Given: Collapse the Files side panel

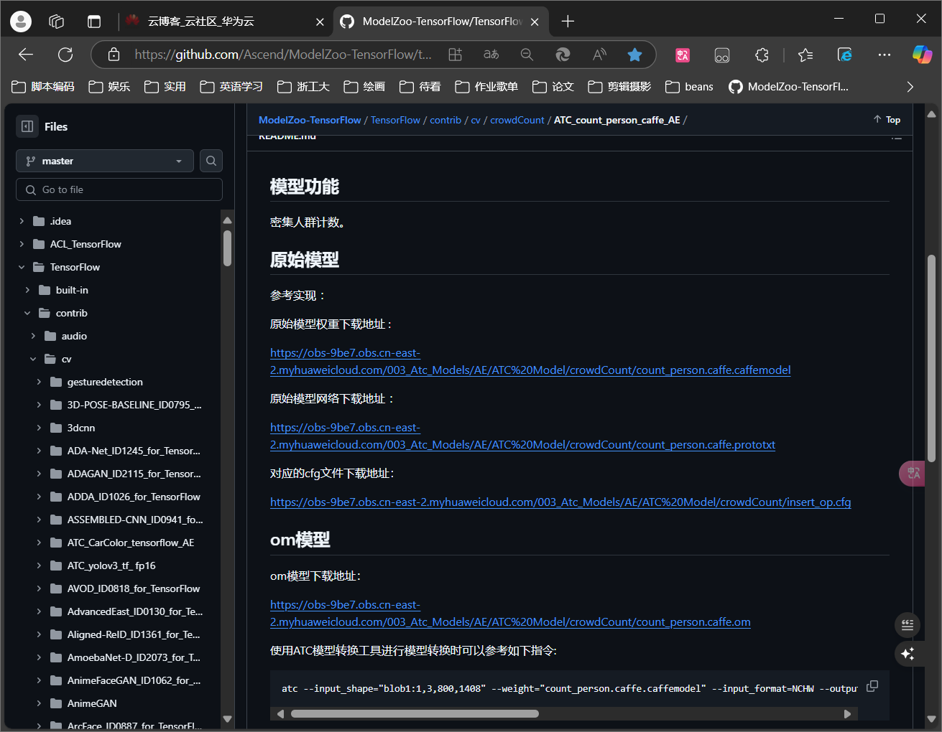Looking at the screenshot, I should click(x=27, y=126).
